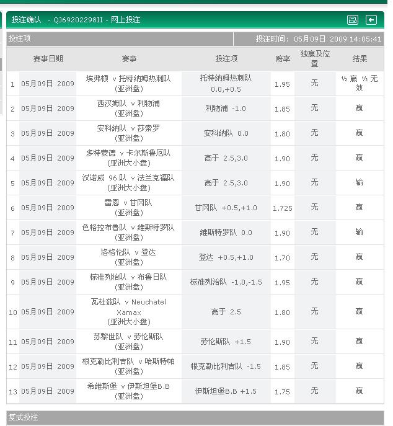Click bet item 托特纳姆热刺队 0.0,+0.5
The image size is (393, 426).
pyautogui.click(x=226, y=84)
